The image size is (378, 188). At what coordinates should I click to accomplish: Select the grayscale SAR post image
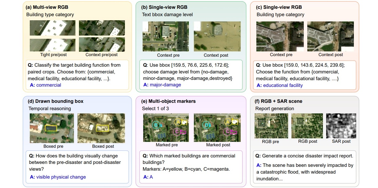(x=341, y=126)
